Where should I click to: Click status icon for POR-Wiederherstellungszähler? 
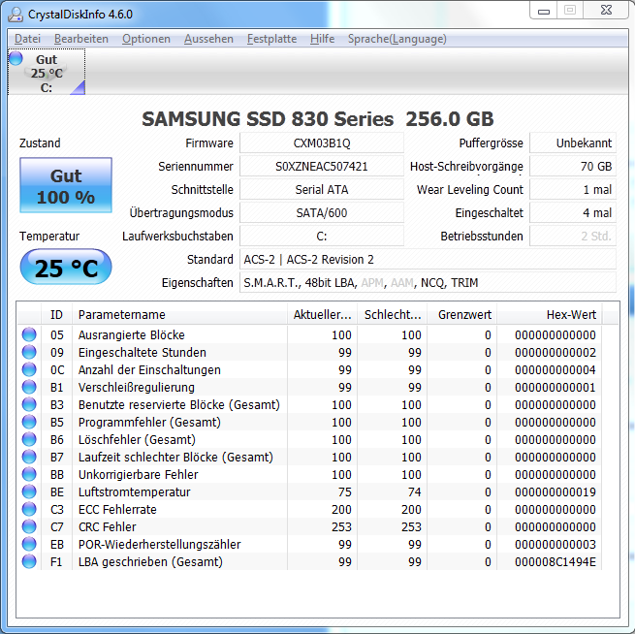(29, 544)
